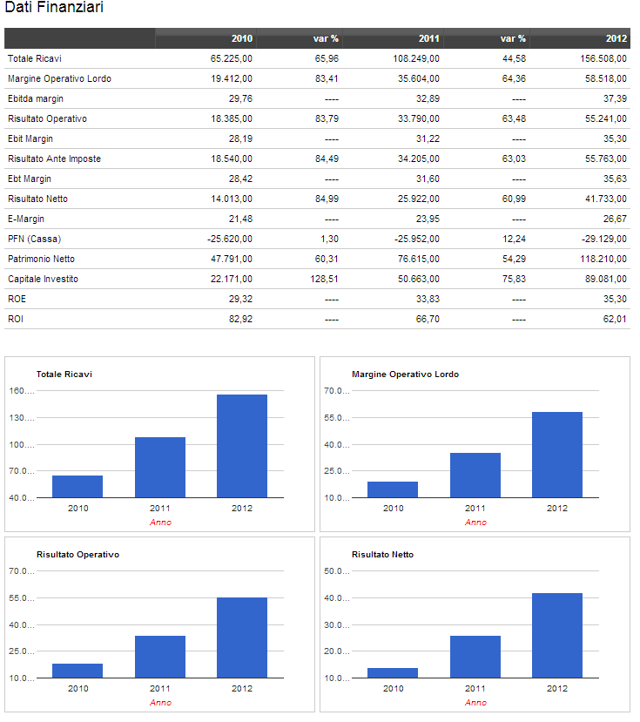Click the value 76.615,00
The width and height of the screenshot is (640, 722).
pyautogui.click(x=419, y=259)
